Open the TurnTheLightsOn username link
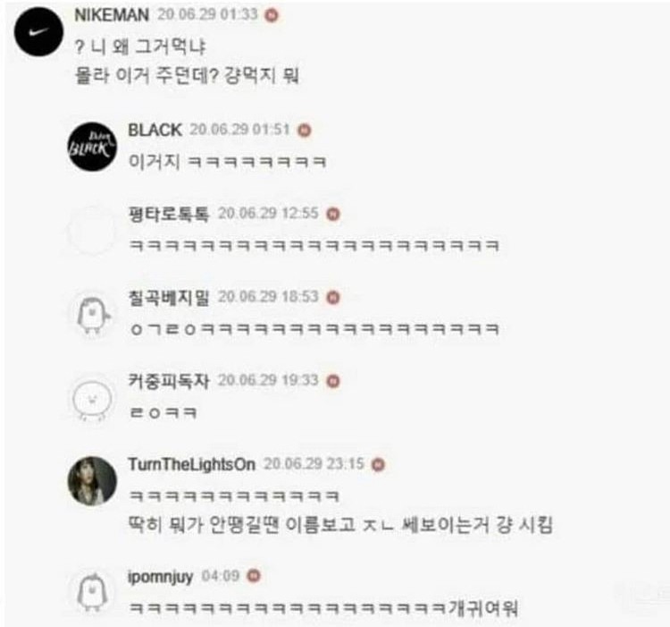The width and height of the screenshot is (670, 627). [192, 464]
